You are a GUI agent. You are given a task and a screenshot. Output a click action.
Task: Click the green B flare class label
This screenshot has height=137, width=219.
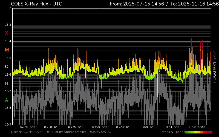(7, 83)
